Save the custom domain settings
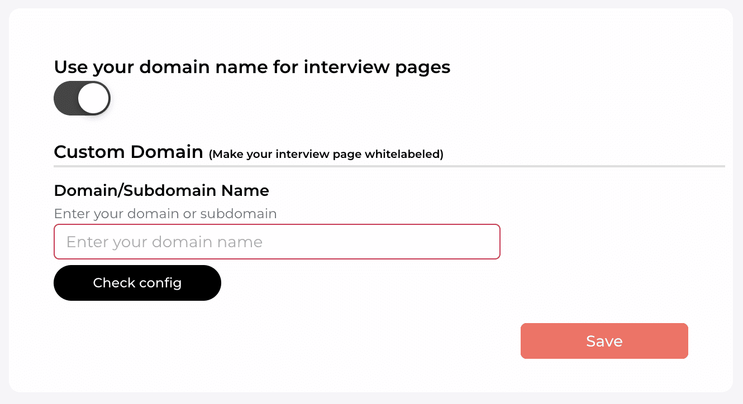 pyautogui.click(x=604, y=341)
